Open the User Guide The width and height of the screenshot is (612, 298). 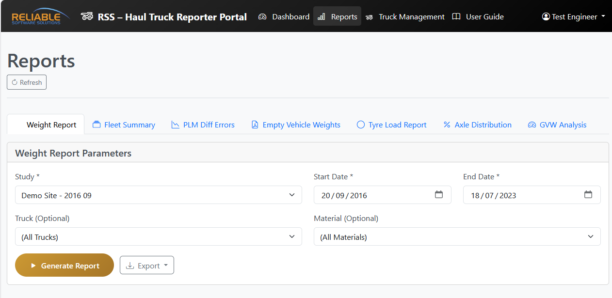tap(478, 16)
